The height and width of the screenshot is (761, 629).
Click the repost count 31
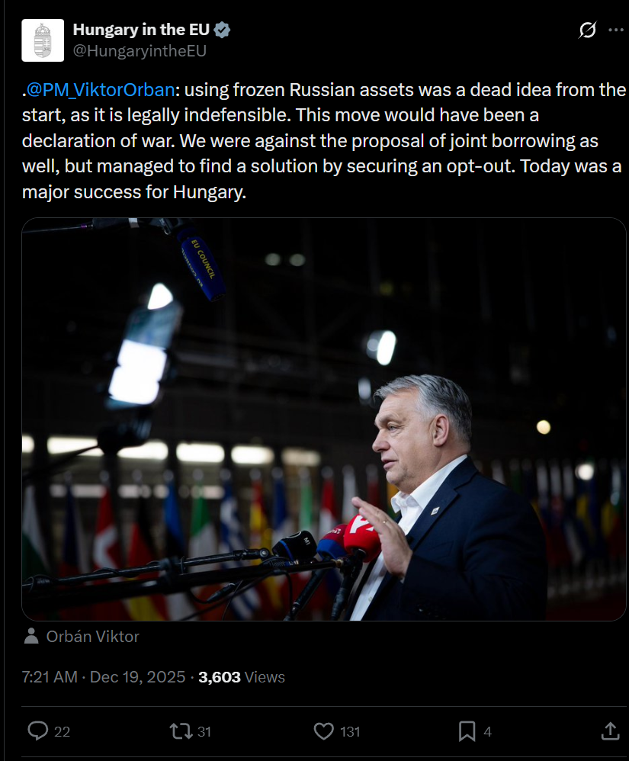click(x=204, y=732)
